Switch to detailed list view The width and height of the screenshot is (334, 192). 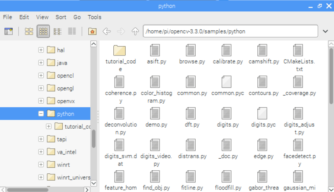point(72,31)
